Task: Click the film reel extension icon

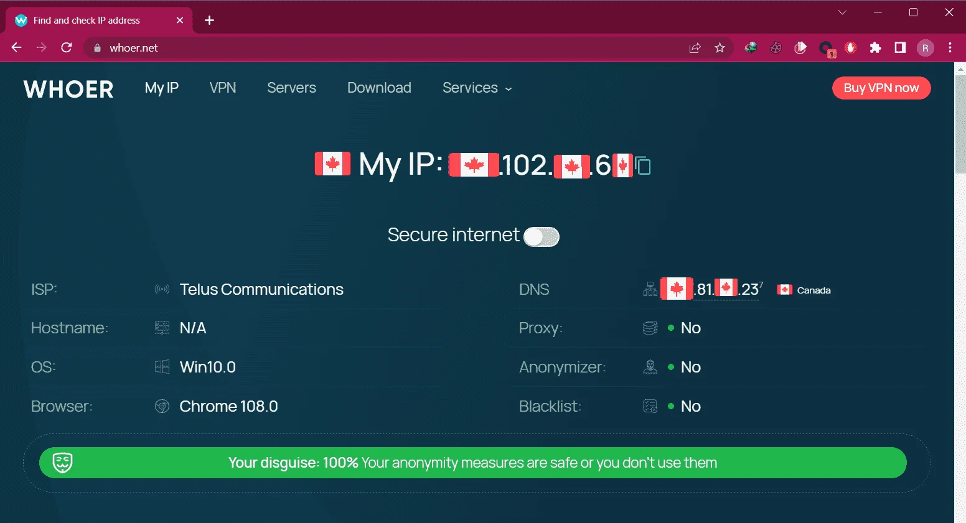Action: click(x=776, y=48)
